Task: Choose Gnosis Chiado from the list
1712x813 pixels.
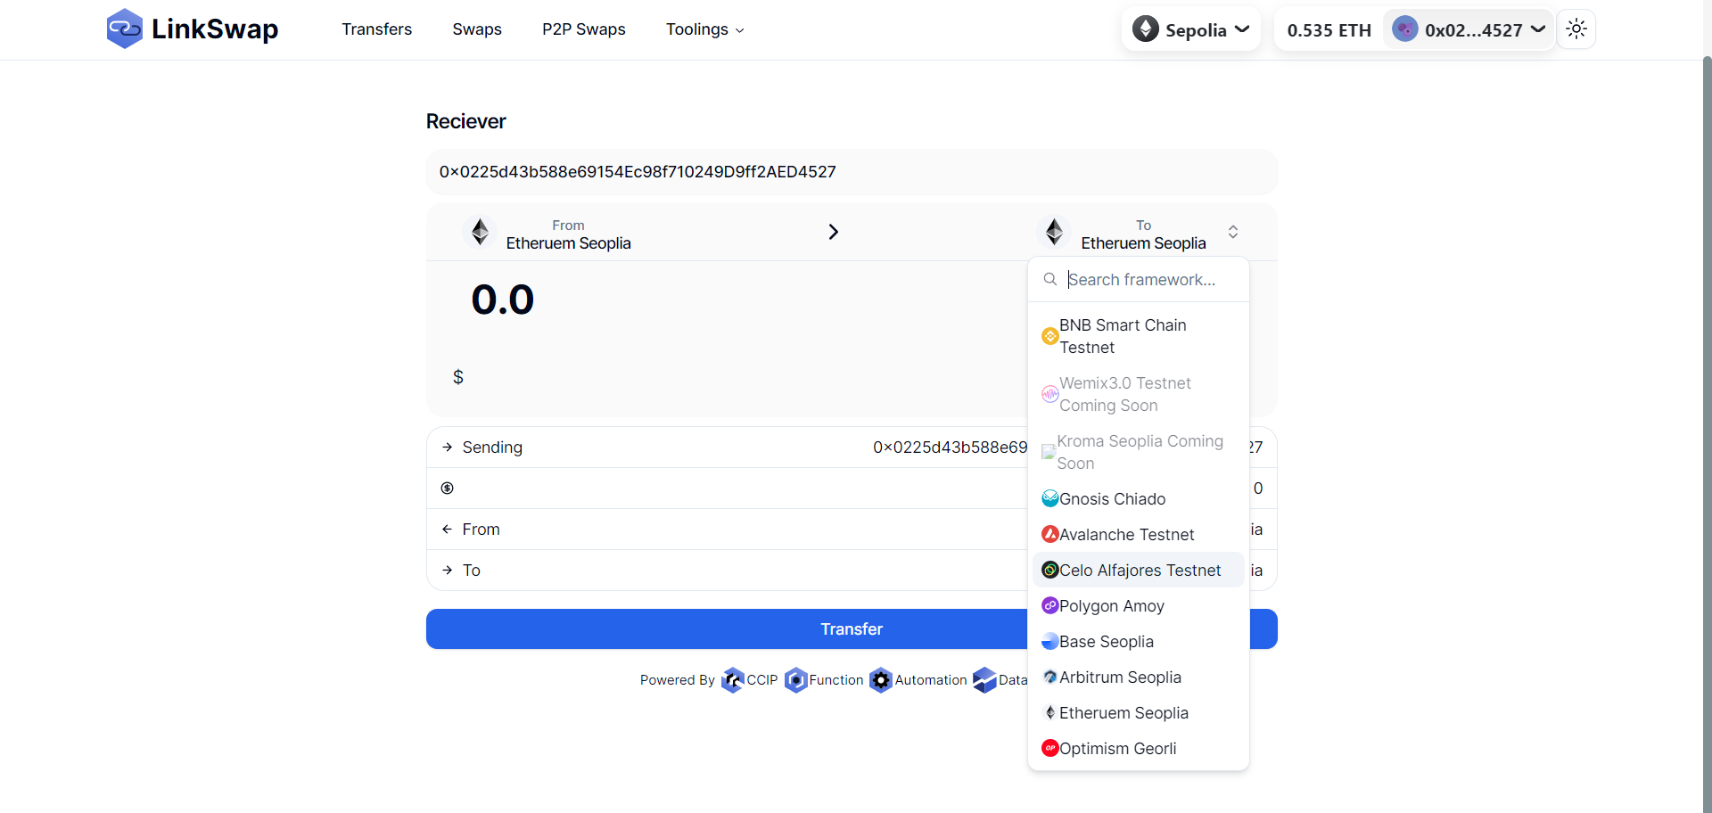Action: pos(1139,498)
